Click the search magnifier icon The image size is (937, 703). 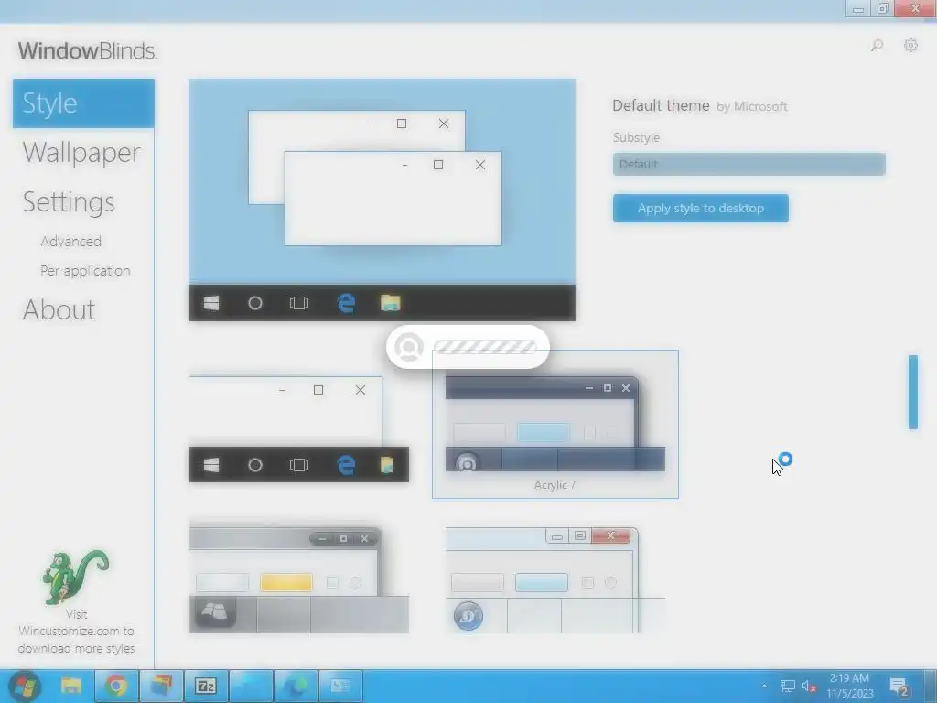[877, 46]
